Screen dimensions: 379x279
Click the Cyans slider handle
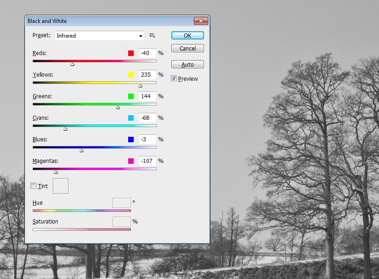[x=66, y=129]
